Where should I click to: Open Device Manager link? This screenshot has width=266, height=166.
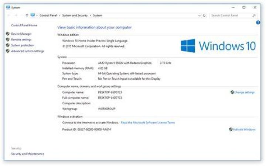point(21,34)
